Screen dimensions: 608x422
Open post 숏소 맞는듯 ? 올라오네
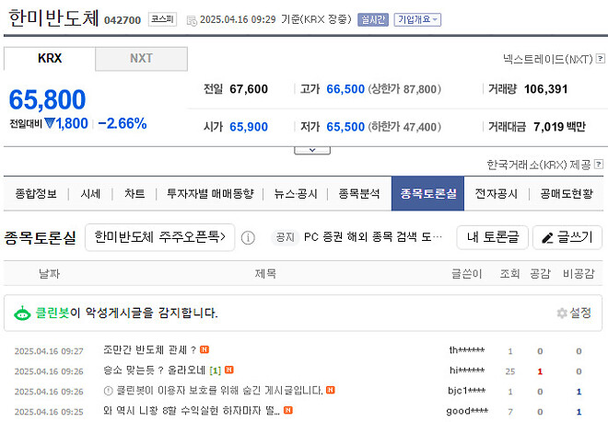154,371
